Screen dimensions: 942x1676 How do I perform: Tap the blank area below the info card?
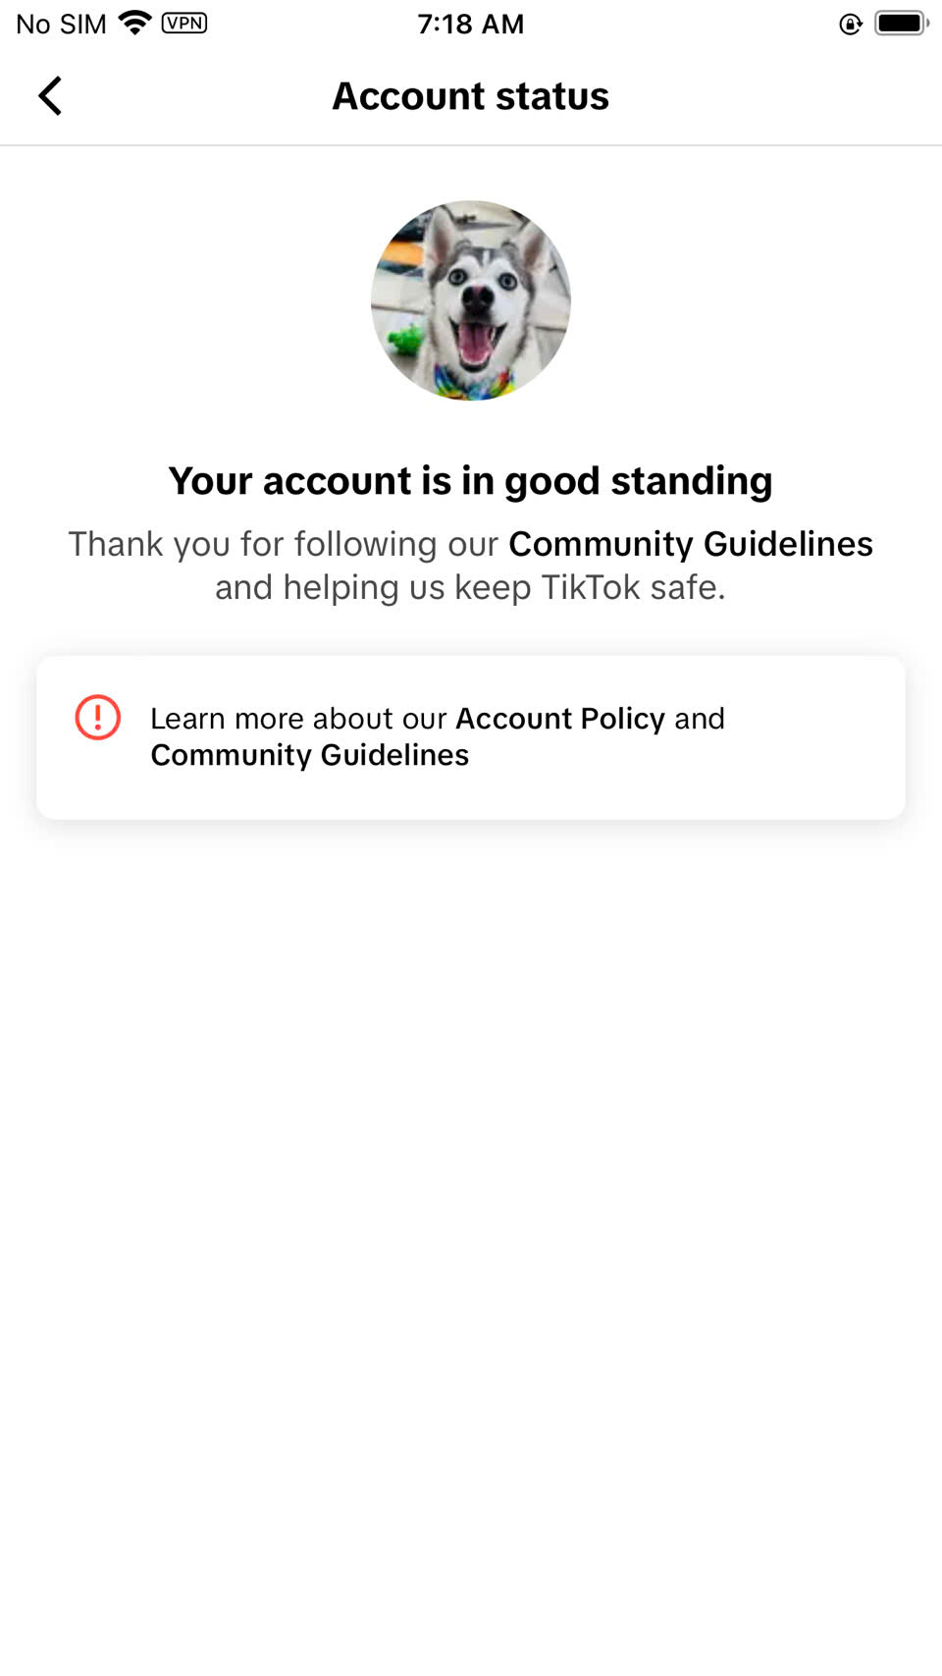pos(471,1227)
